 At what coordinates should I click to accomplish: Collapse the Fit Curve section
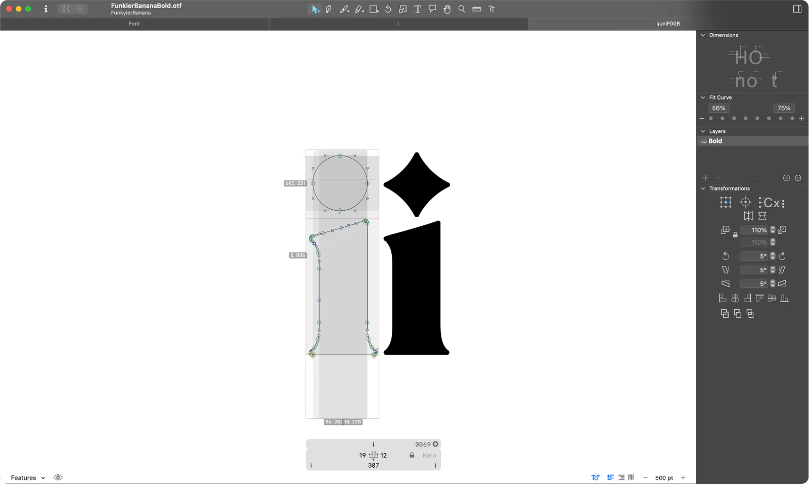click(x=703, y=98)
